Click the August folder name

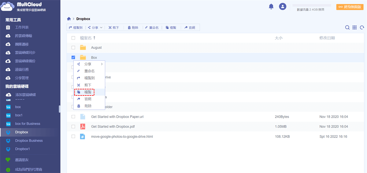pyautogui.click(x=96, y=48)
